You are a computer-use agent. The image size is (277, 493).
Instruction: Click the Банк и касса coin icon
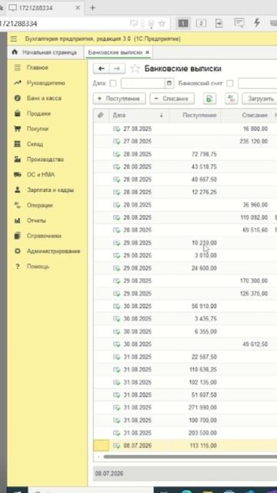click(18, 98)
